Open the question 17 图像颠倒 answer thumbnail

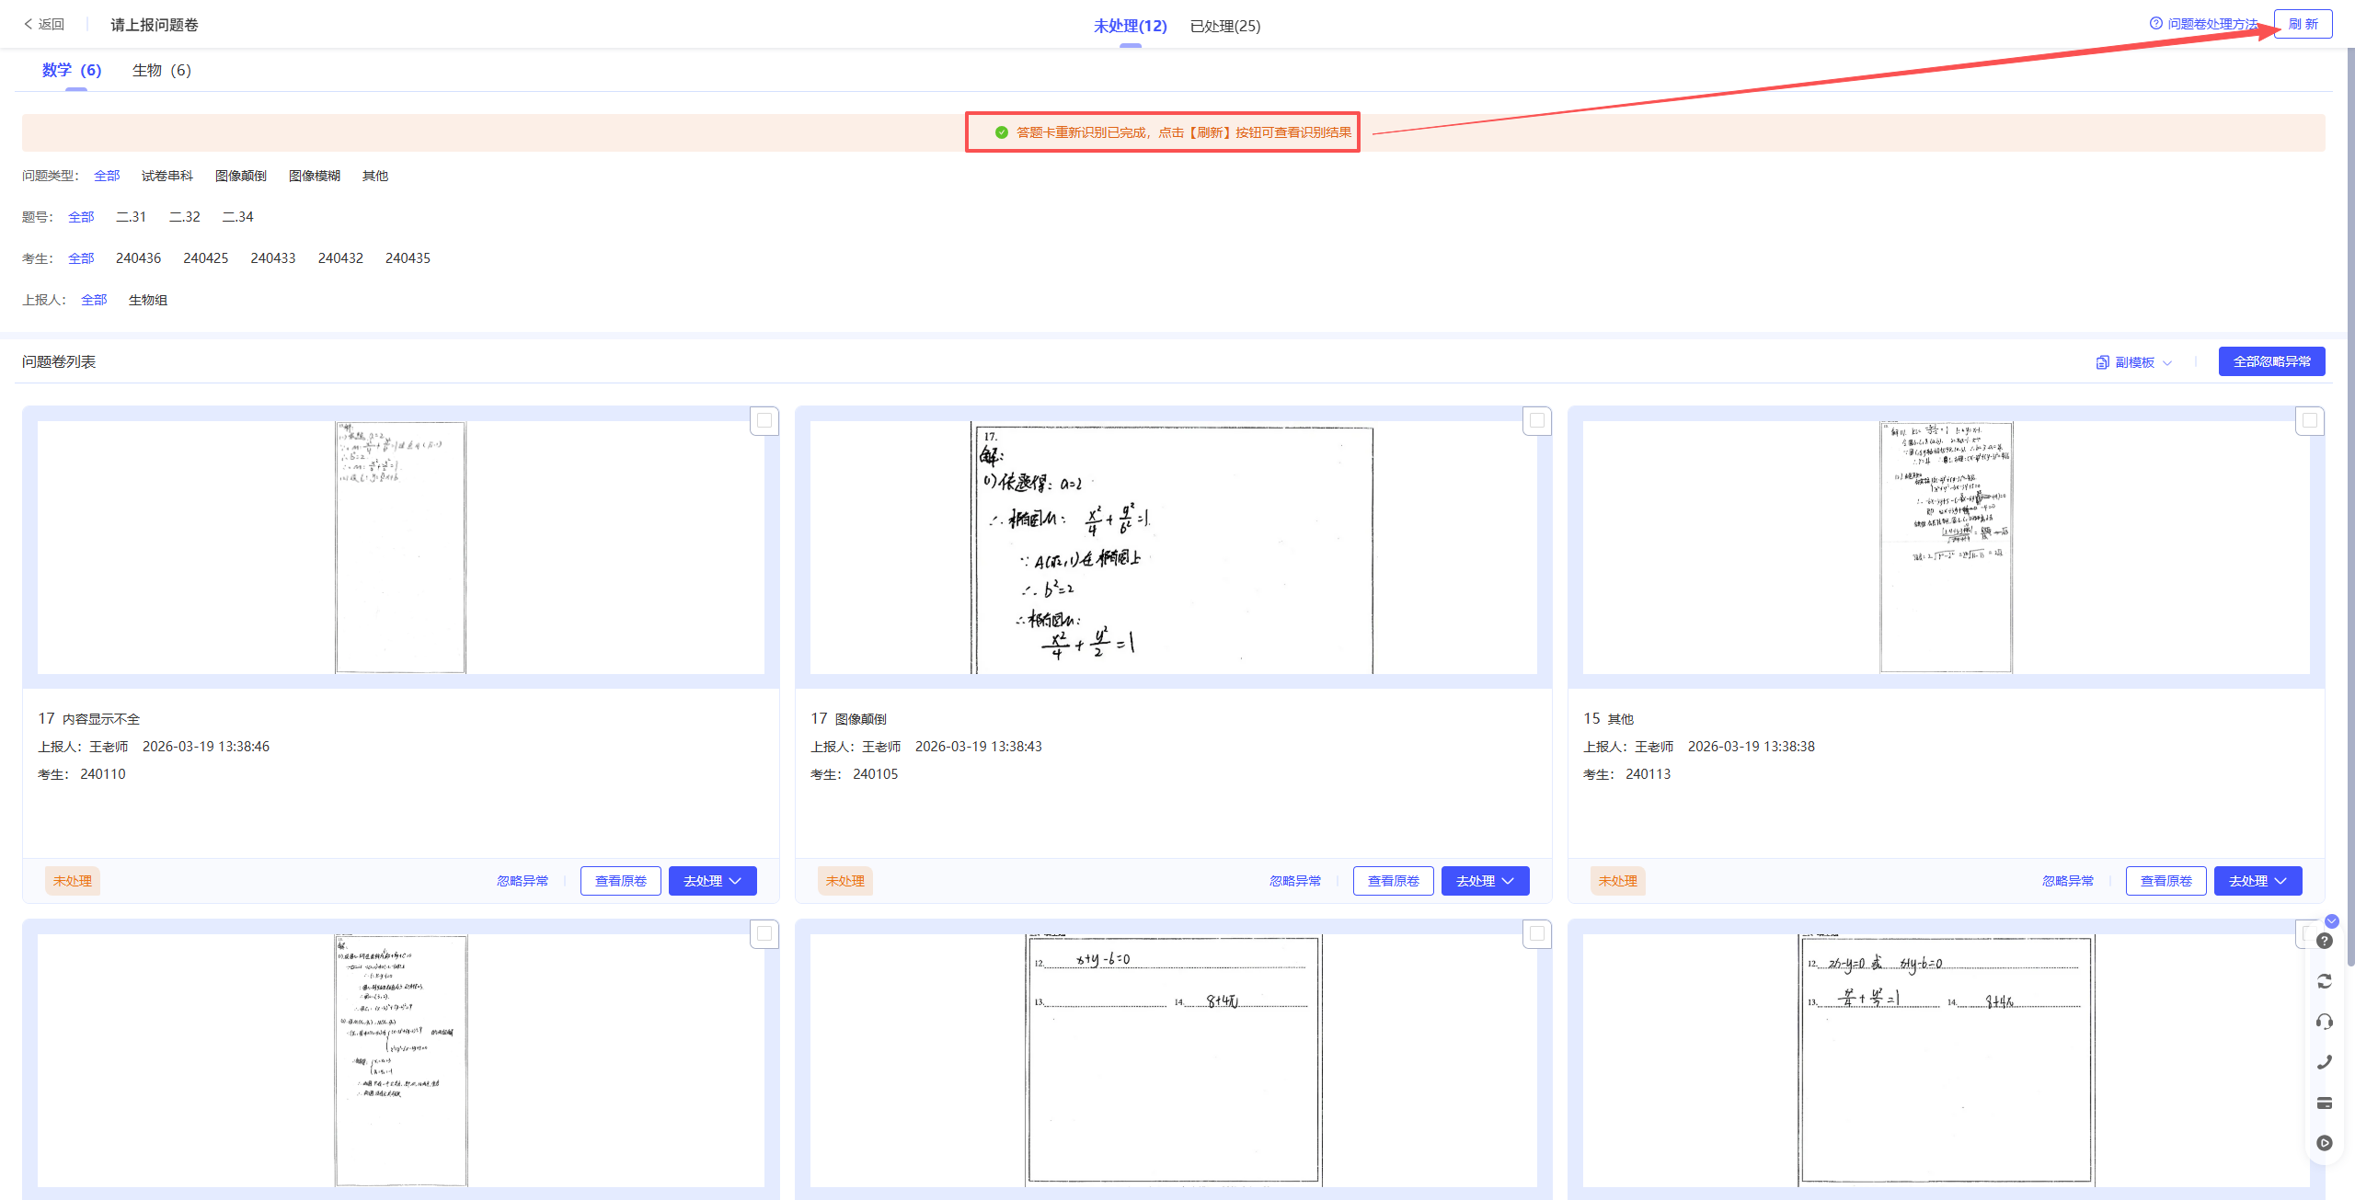click(x=1172, y=548)
